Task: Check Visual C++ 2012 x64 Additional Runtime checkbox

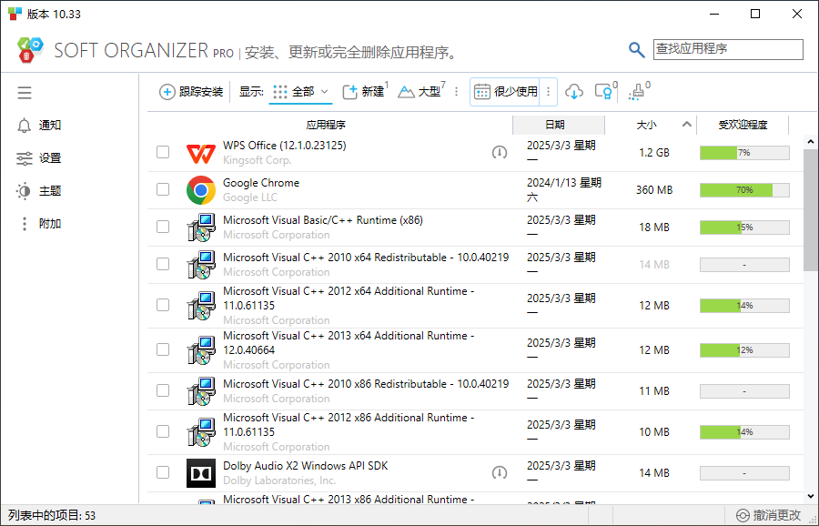Action: click(163, 305)
